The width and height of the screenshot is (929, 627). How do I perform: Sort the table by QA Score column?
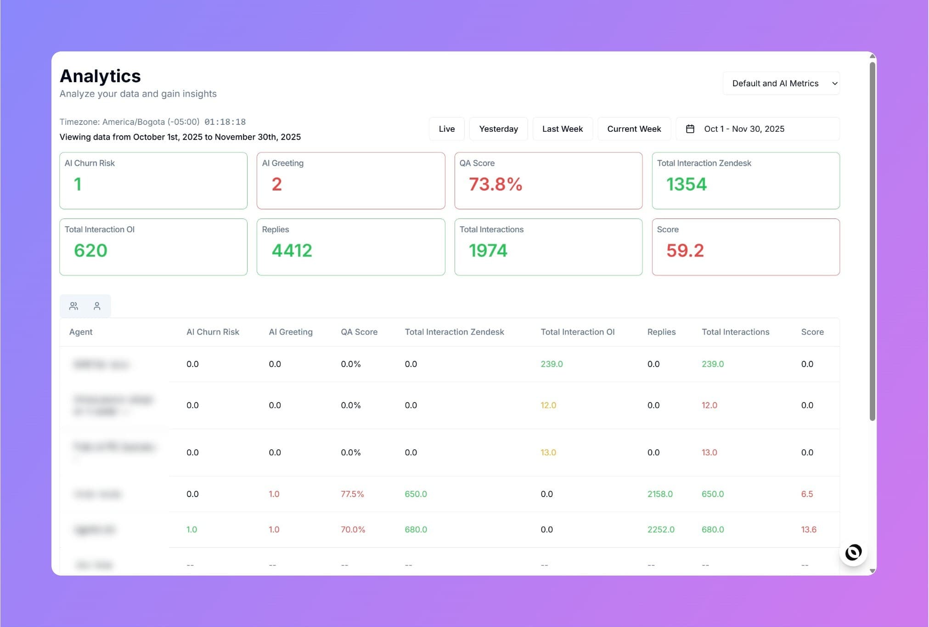click(x=359, y=332)
